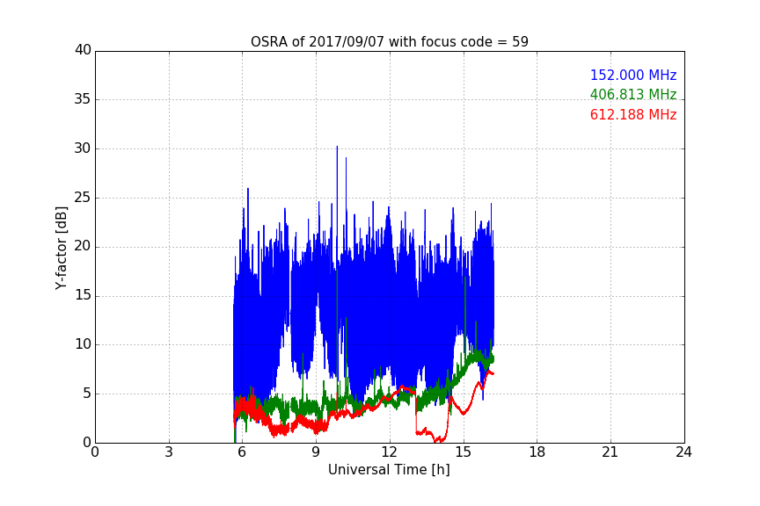Click the y-axis tick label 35
Image resolution: width=760 pixels, height=506 pixels.
[83, 99]
